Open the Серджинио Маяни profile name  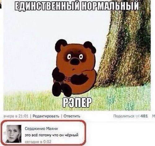(41, 129)
